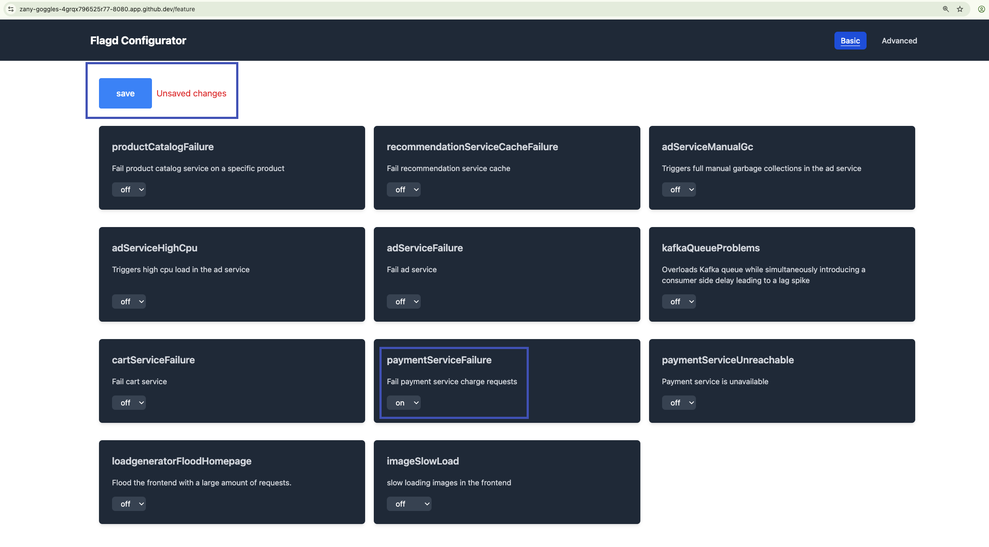Open the adServiceHighCpu state dropdown
The height and width of the screenshot is (547, 989).
(x=129, y=302)
